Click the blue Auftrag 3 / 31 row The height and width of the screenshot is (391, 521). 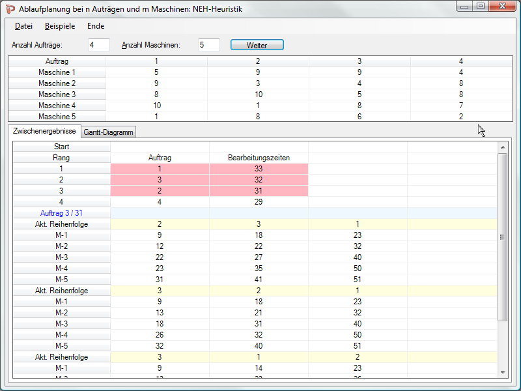pos(61,213)
